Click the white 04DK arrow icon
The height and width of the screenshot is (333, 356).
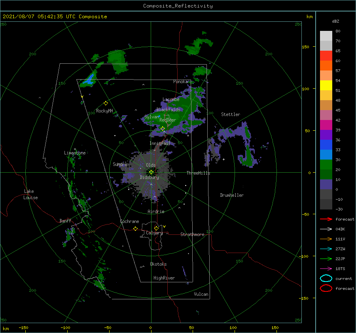[x=326, y=229]
